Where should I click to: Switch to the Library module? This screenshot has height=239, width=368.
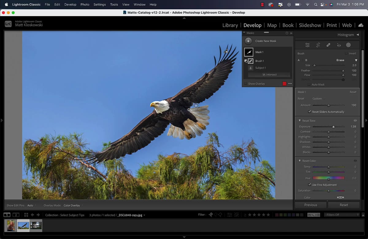click(x=230, y=25)
